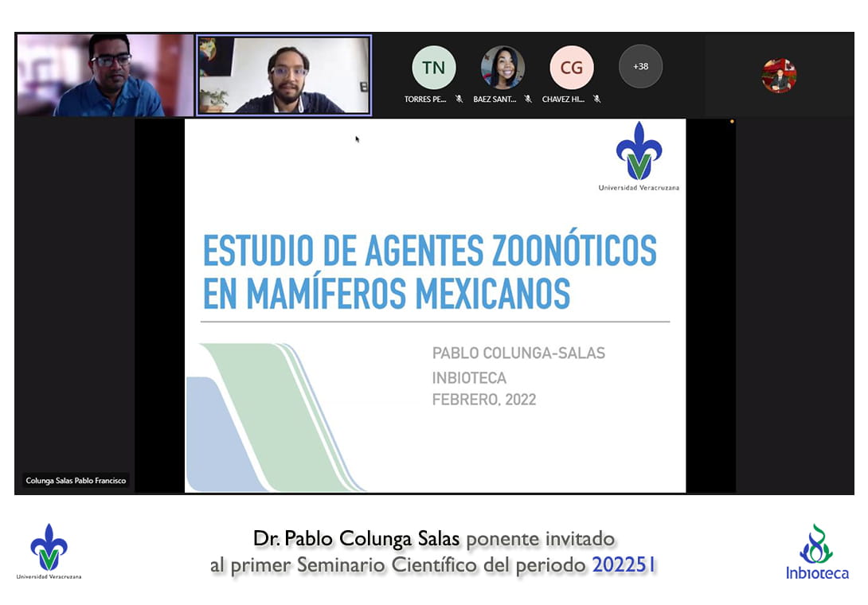
Task: Select the first video tile, blue shirt
Action: click(105, 75)
